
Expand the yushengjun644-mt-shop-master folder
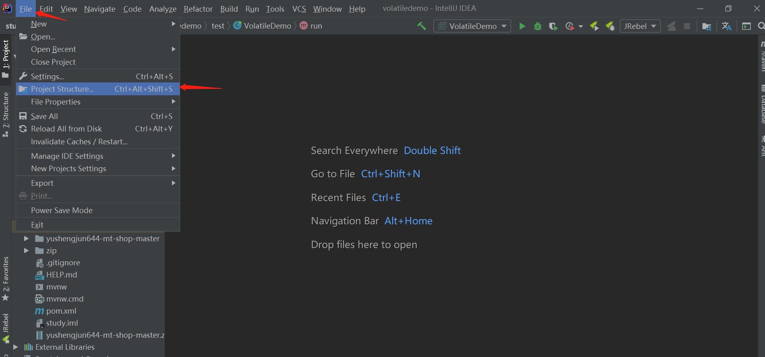pyautogui.click(x=26, y=238)
